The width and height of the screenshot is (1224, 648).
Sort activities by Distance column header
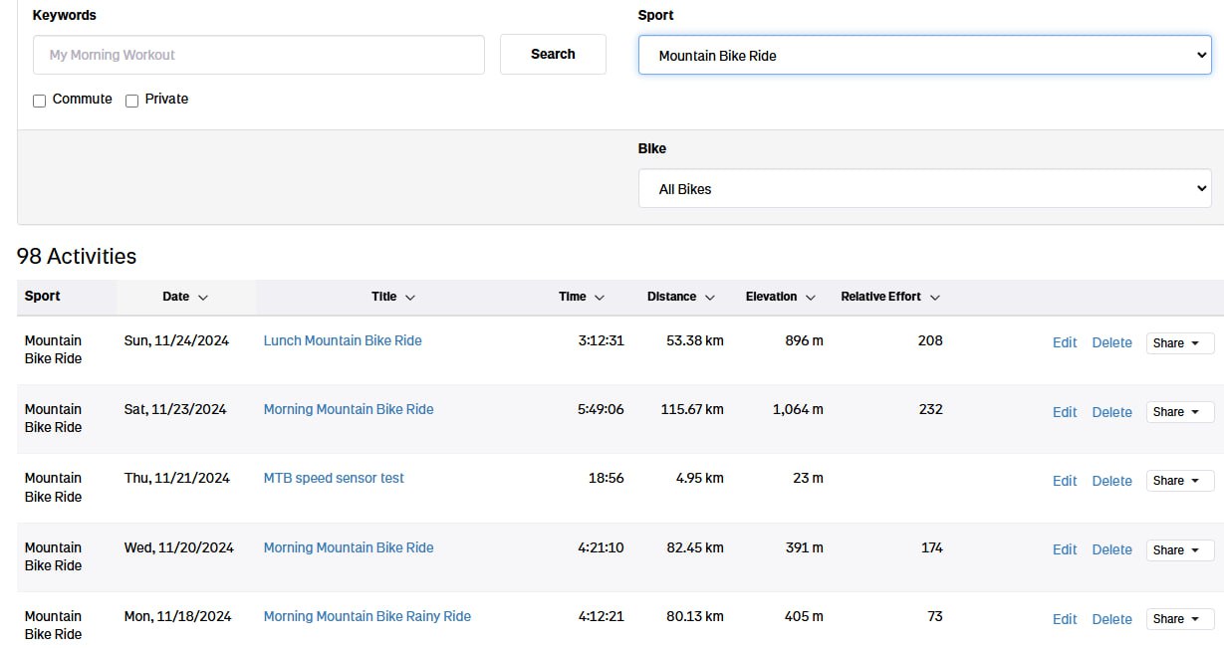coord(680,297)
